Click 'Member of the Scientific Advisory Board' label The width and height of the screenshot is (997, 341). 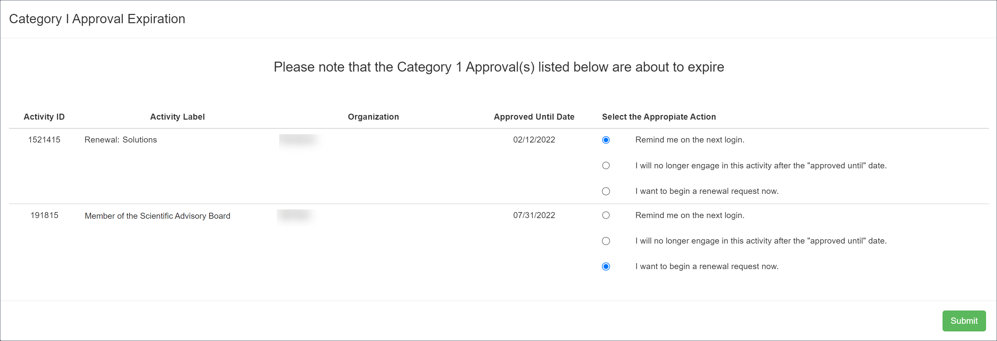point(157,216)
